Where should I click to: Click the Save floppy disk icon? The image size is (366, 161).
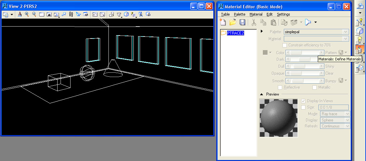(x=243, y=22)
